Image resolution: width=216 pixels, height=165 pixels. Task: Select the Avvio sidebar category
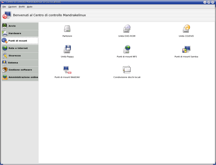[20, 26]
